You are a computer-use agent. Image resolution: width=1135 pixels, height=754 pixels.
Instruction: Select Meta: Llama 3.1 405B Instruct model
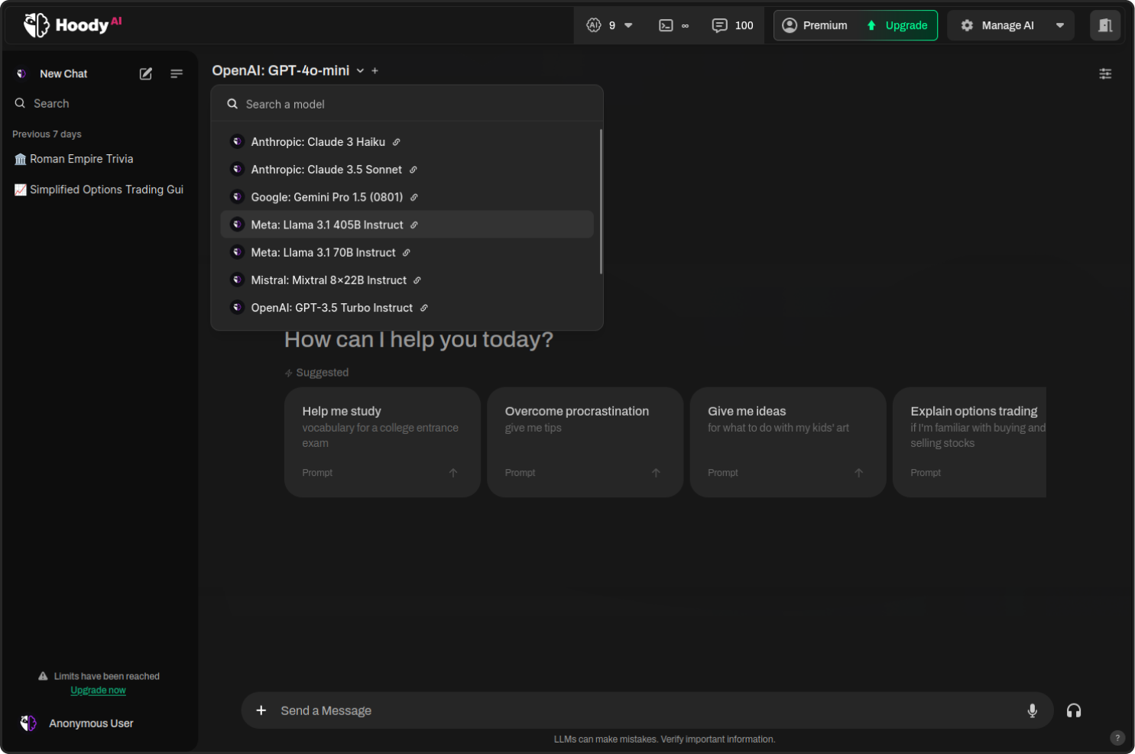(407, 225)
